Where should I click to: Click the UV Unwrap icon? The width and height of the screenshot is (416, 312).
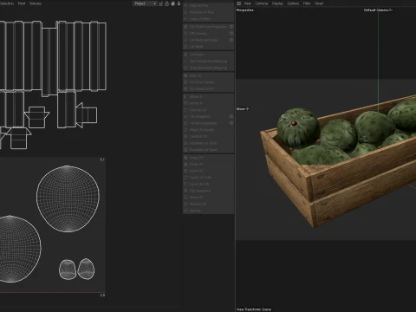[185, 33]
